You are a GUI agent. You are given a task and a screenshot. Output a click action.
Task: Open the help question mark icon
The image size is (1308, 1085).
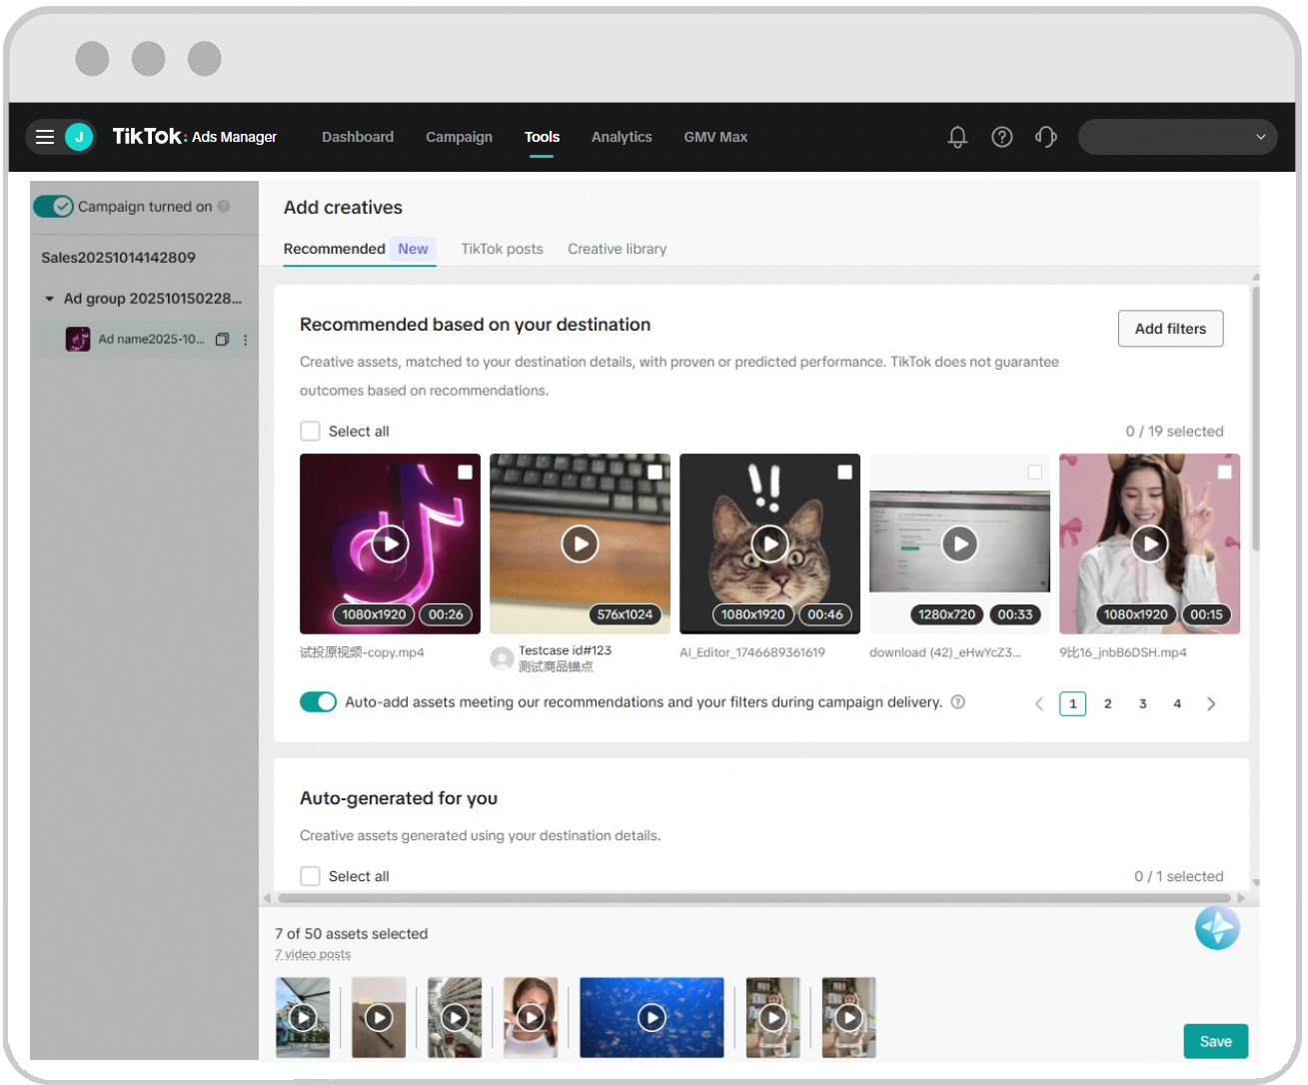pyautogui.click(x=1002, y=137)
